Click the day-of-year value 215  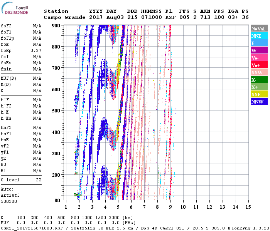[x=132, y=17]
